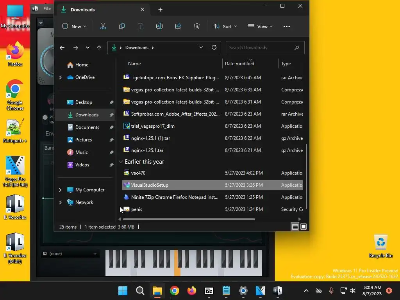Image resolution: width=400 pixels, height=300 pixels.
Task: Expand the address bar history dropdown
Action: 201,47
